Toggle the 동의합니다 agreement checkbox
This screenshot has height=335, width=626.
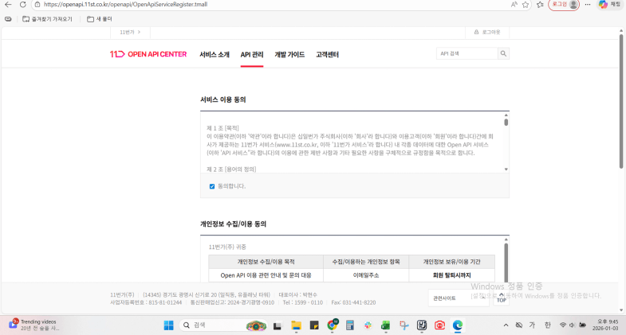(212, 186)
